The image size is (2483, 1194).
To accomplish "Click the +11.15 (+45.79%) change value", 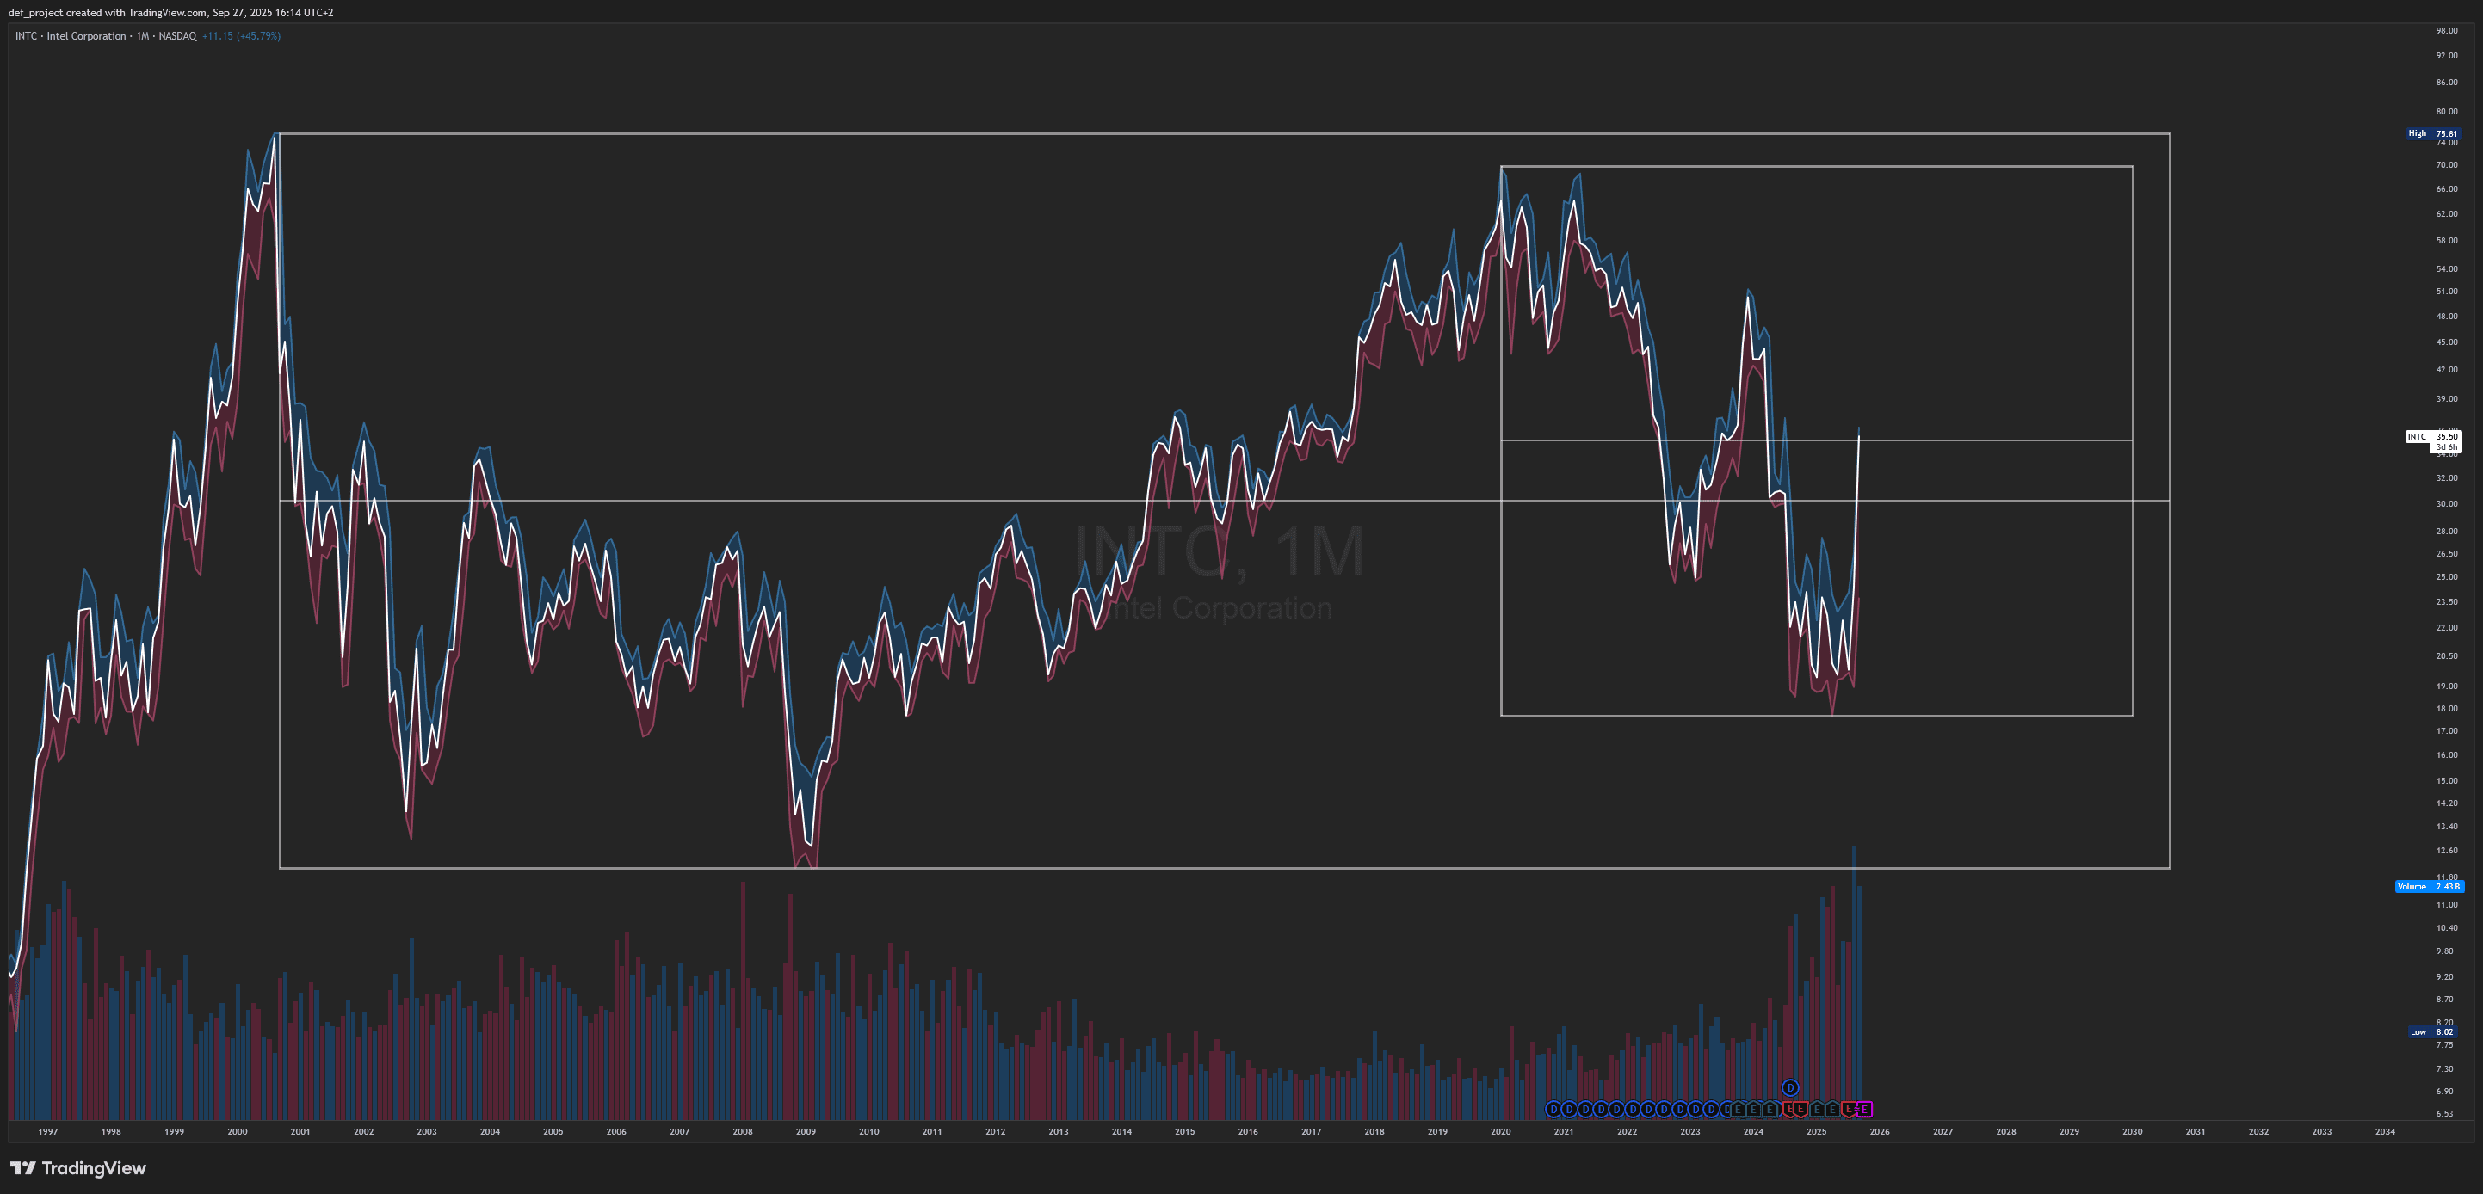I will (x=241, y=35).
